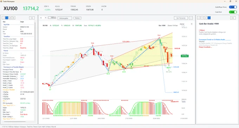Click the XU100 symbol title in header
The image size is (239, 128).
(11, 8)
